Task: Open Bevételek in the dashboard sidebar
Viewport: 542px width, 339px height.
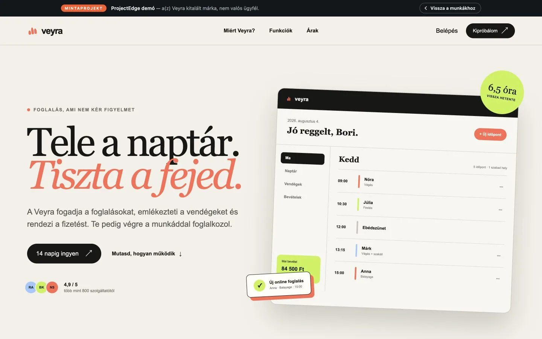Action: pos(292,197)
